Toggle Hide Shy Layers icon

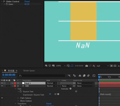tap(80, 76)
